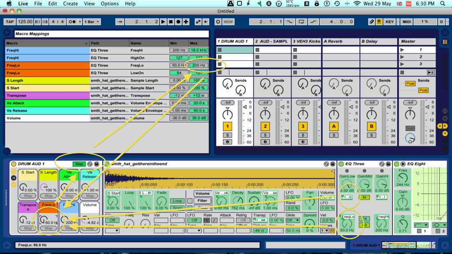Viewport: 452px width, 254px height.
Task: Click the green Map button in rack header
Action: tap(79, 164)
